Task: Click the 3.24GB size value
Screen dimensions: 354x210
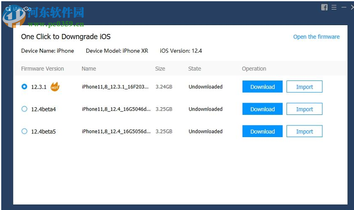Action: [x=164, y=87]
